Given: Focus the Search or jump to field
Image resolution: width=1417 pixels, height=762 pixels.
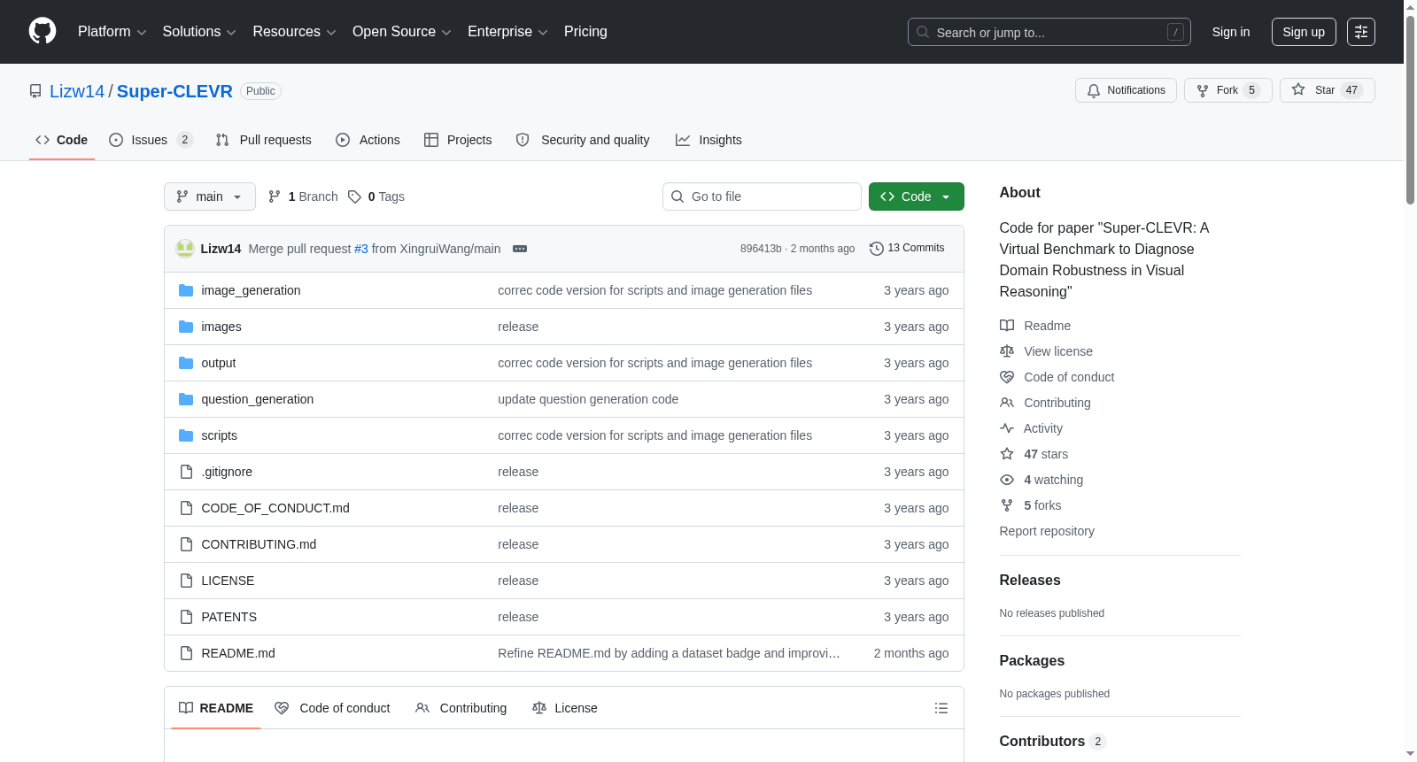Looking at the screenshot, I should (x=1049, y=32).
